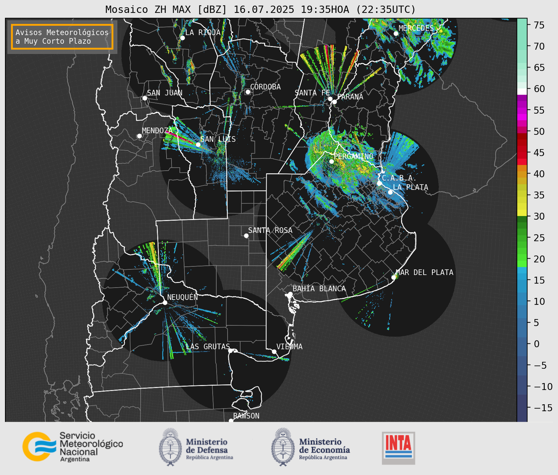Click the Ministerio de Economía crest
The width and height of the screenshot is (558, 475).
pyautogui.click(x=283, y=447)
